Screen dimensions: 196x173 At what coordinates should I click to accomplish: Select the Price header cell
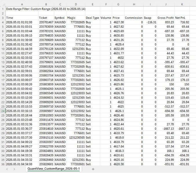pos(118,18)
